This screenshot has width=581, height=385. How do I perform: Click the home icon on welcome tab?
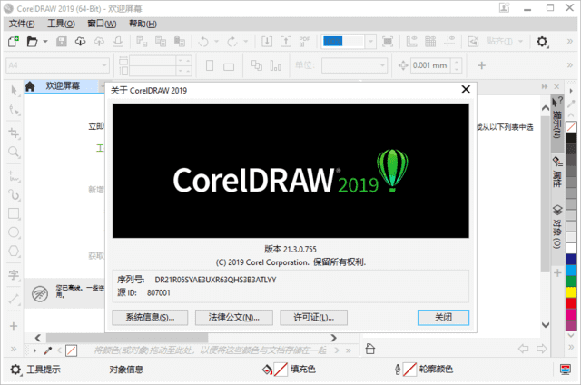[30, 86]
